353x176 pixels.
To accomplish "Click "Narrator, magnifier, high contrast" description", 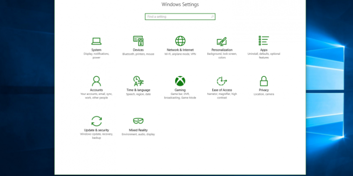I will (222, 96).
